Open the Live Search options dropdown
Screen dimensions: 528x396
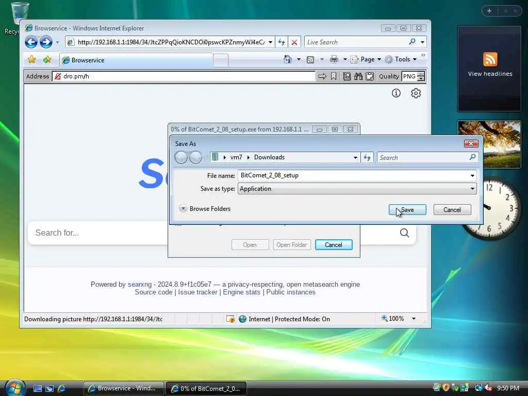coord(422,42)
